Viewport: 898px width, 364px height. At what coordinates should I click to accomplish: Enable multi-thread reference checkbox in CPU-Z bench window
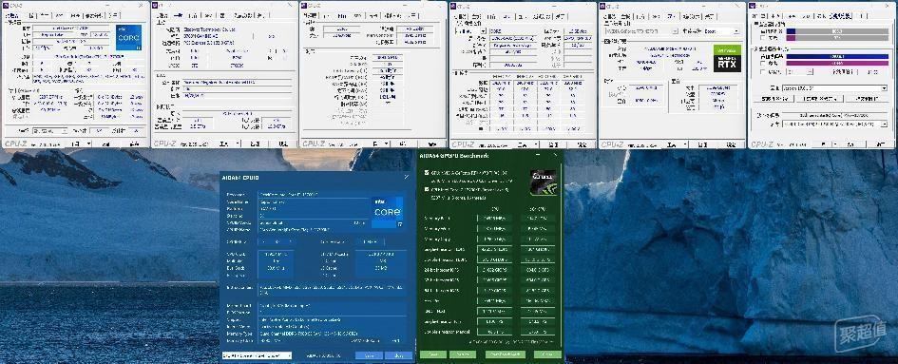tap(762, 63)
